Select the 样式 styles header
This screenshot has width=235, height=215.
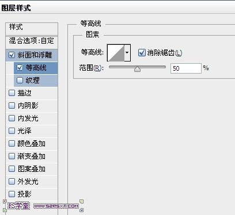pos(32,29)
